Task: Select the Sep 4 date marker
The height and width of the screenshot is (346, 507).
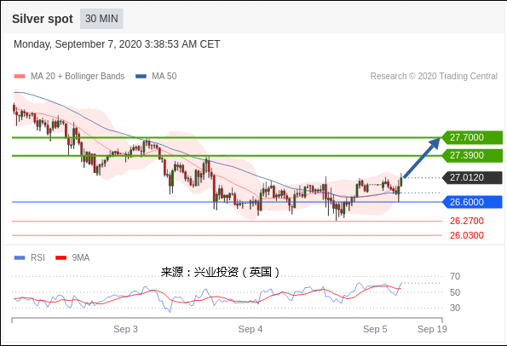Action: pyautogui.click(x=251, y=329)
